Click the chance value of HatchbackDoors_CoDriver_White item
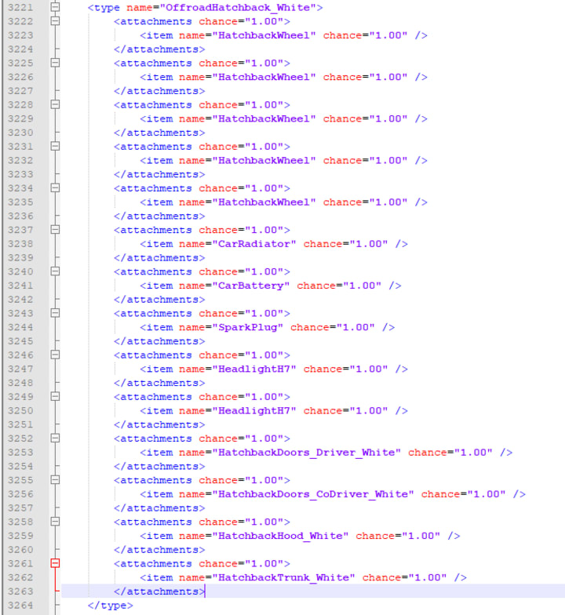565x615 pixels. pyautogui.click(x=487, y=494)
